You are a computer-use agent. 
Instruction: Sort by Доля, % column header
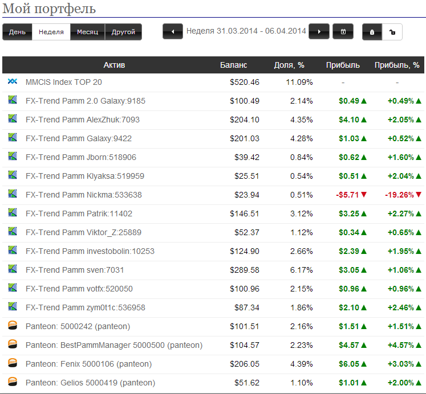click(x=289, y=65)
